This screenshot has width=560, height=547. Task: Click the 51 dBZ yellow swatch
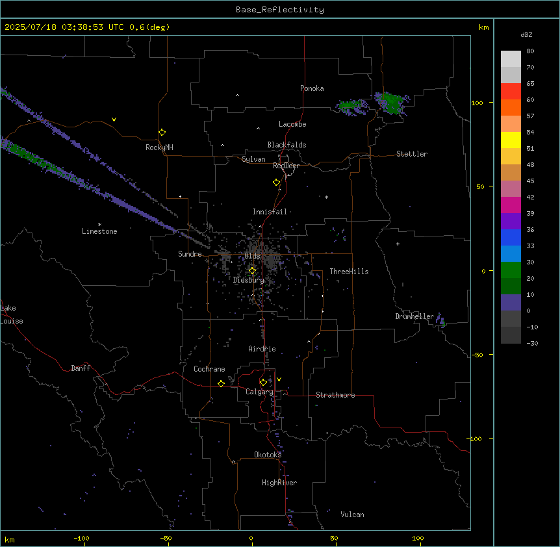coord(511,140)
